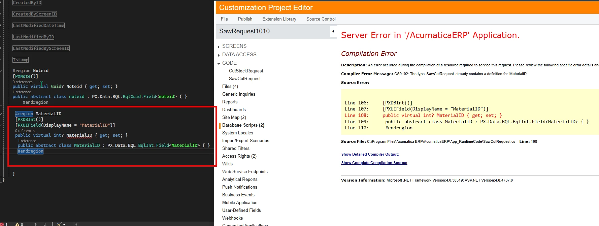Go to previous issue with up arrow

point(35,224)
